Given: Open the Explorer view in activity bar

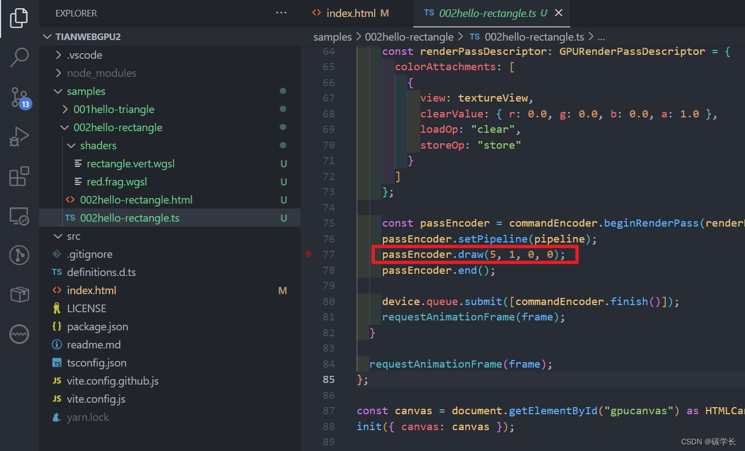Looking at the screenshot, I should (x=19, y=18).
